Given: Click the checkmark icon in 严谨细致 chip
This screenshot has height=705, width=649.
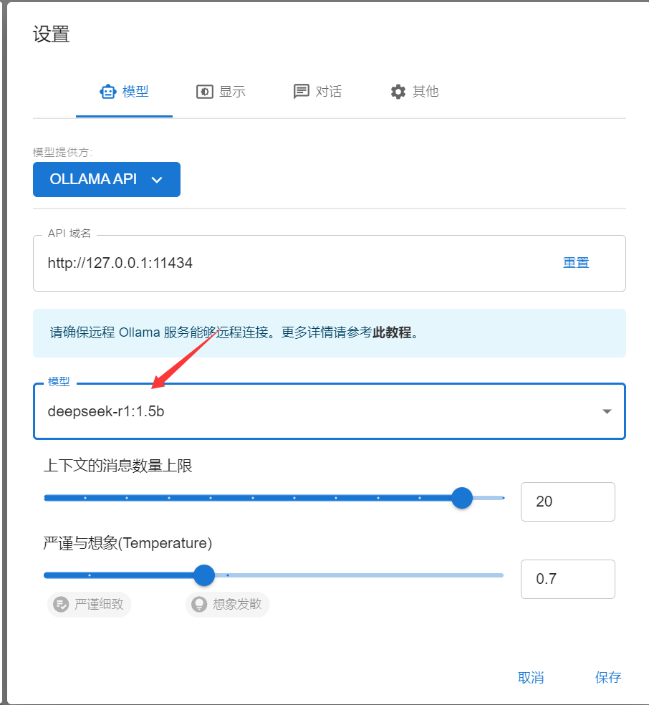Looking at the screenshot, I should [61, 604].
